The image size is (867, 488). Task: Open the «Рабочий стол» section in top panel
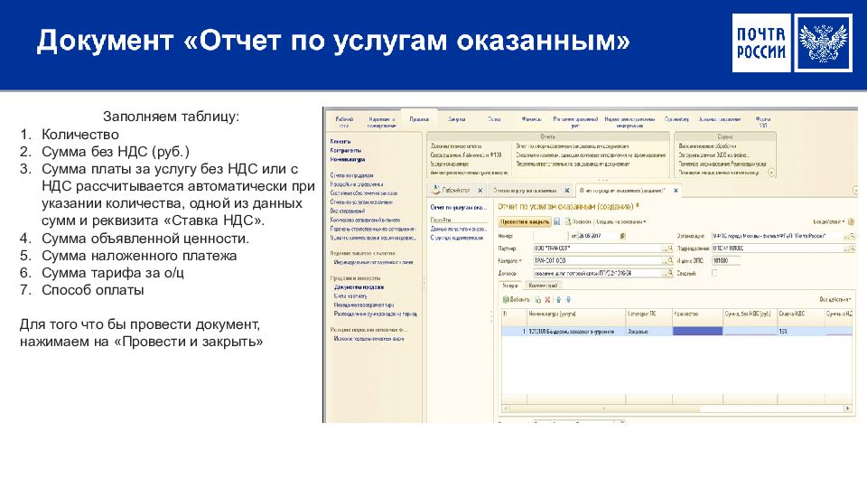(344, 122)
